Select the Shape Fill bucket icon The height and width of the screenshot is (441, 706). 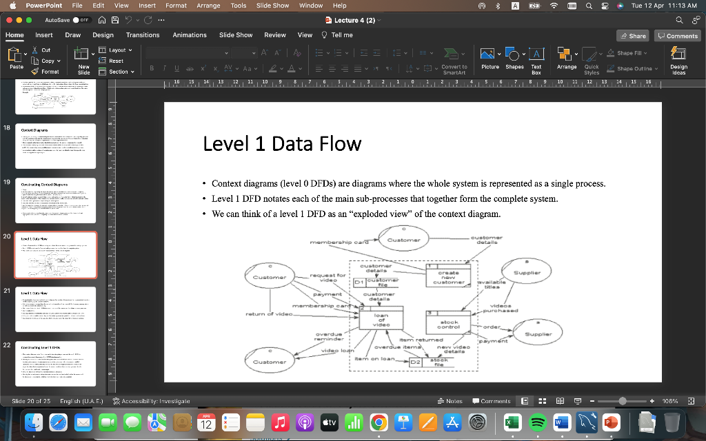pyautogui.click(x=611, y=52)
